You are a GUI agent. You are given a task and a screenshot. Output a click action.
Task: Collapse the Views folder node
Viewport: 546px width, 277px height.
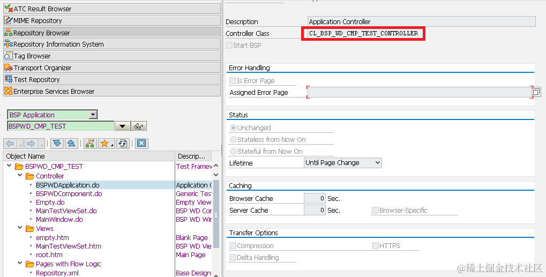coord(20,228)
